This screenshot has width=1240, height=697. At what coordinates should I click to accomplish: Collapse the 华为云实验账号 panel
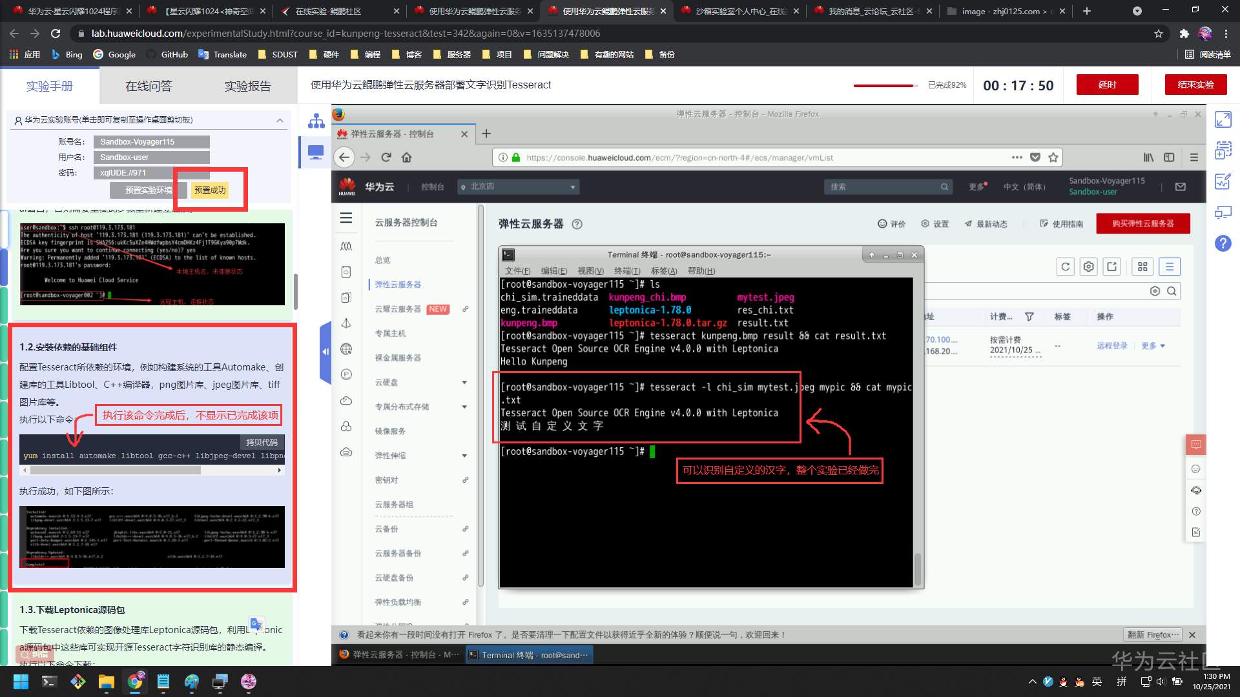[x=280, y=120]
